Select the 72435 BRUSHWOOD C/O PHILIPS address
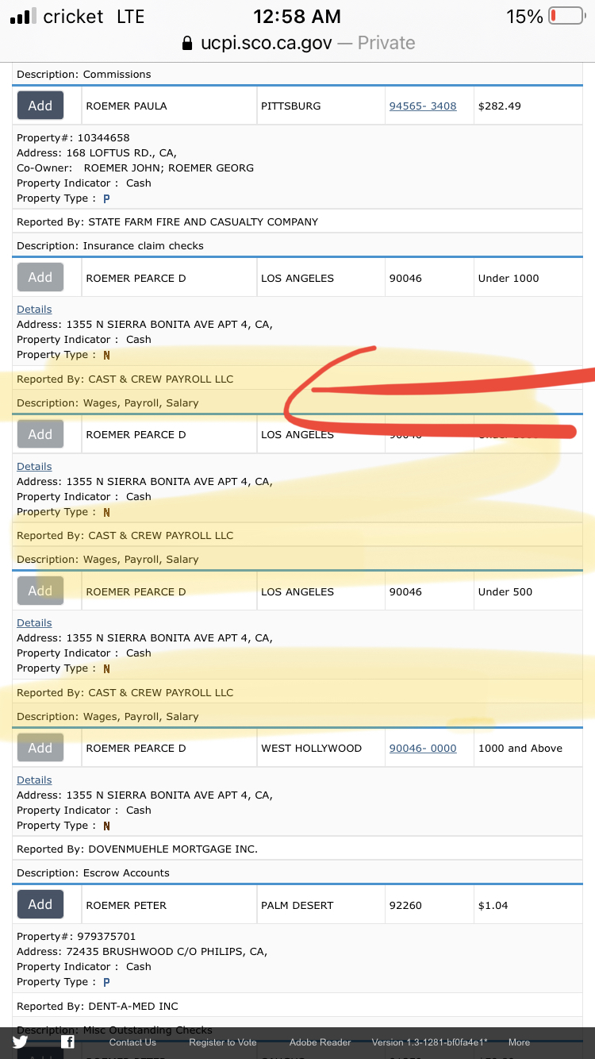Image resolution: width=595 pixels, height=1059 pixels. pyautogui.click(x=142, y=951)
